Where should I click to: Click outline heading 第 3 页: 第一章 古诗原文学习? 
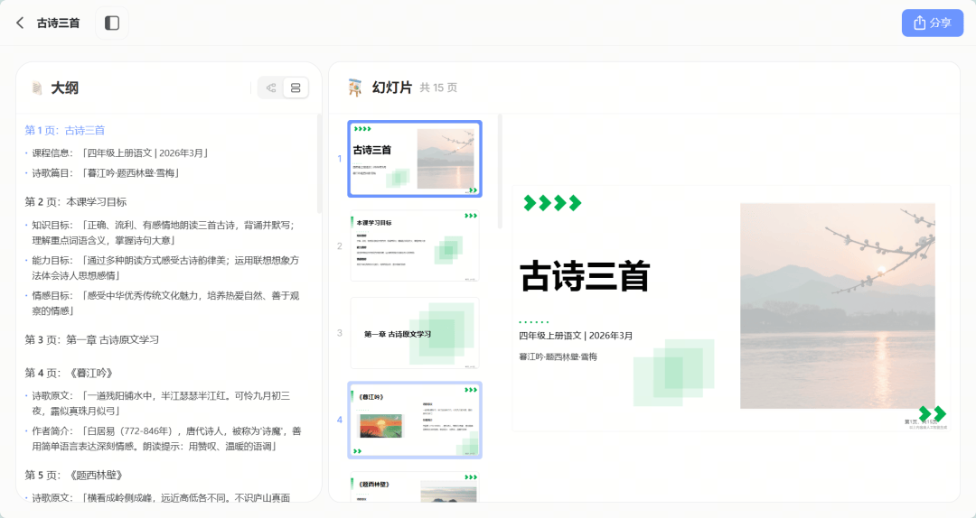pyautogui.click(x=91, y=339)
